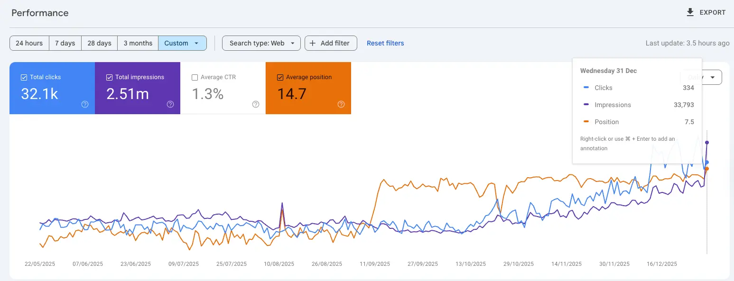
Task: Open help icon on Average CTR card
Action: (256, 104)
